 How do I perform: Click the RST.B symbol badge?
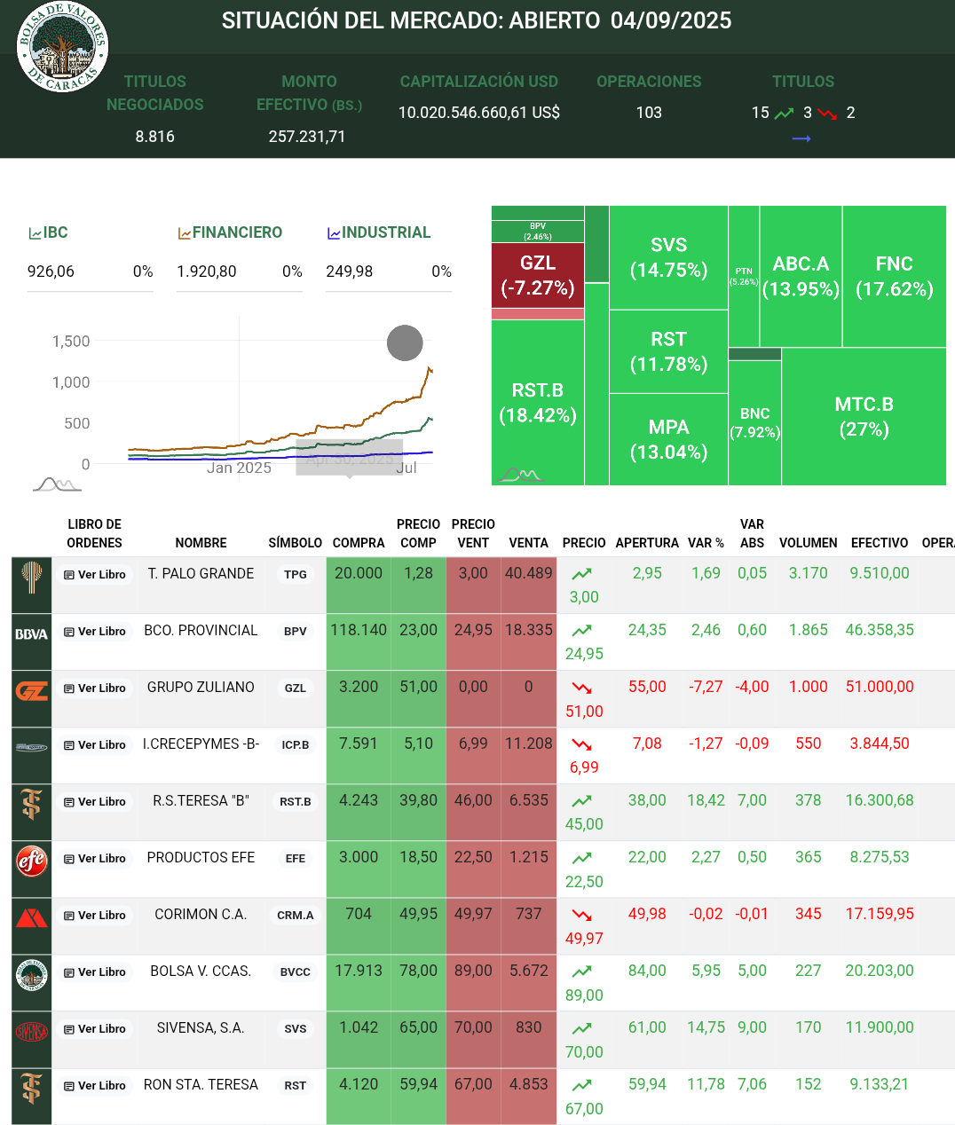[296, 802]
